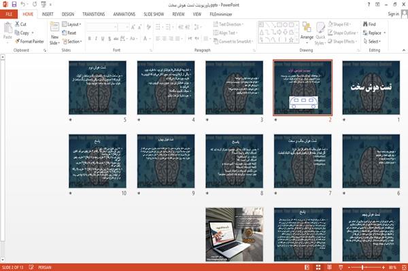Toggle text Shadow formatting
Screen dimensions: 408x271
point(109,39)
